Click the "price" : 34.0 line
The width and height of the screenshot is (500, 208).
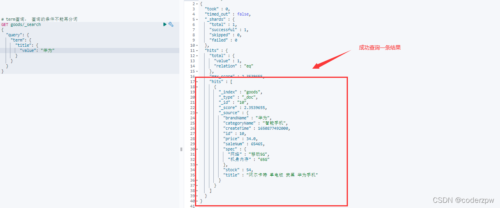[x=240, y=139]
